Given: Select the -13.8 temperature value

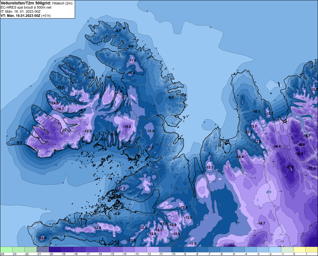Looking at the screenshot, I should pos(152,234).
